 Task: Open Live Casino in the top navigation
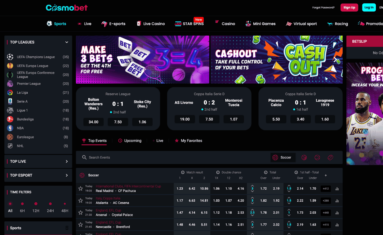(x=150, y=24)
